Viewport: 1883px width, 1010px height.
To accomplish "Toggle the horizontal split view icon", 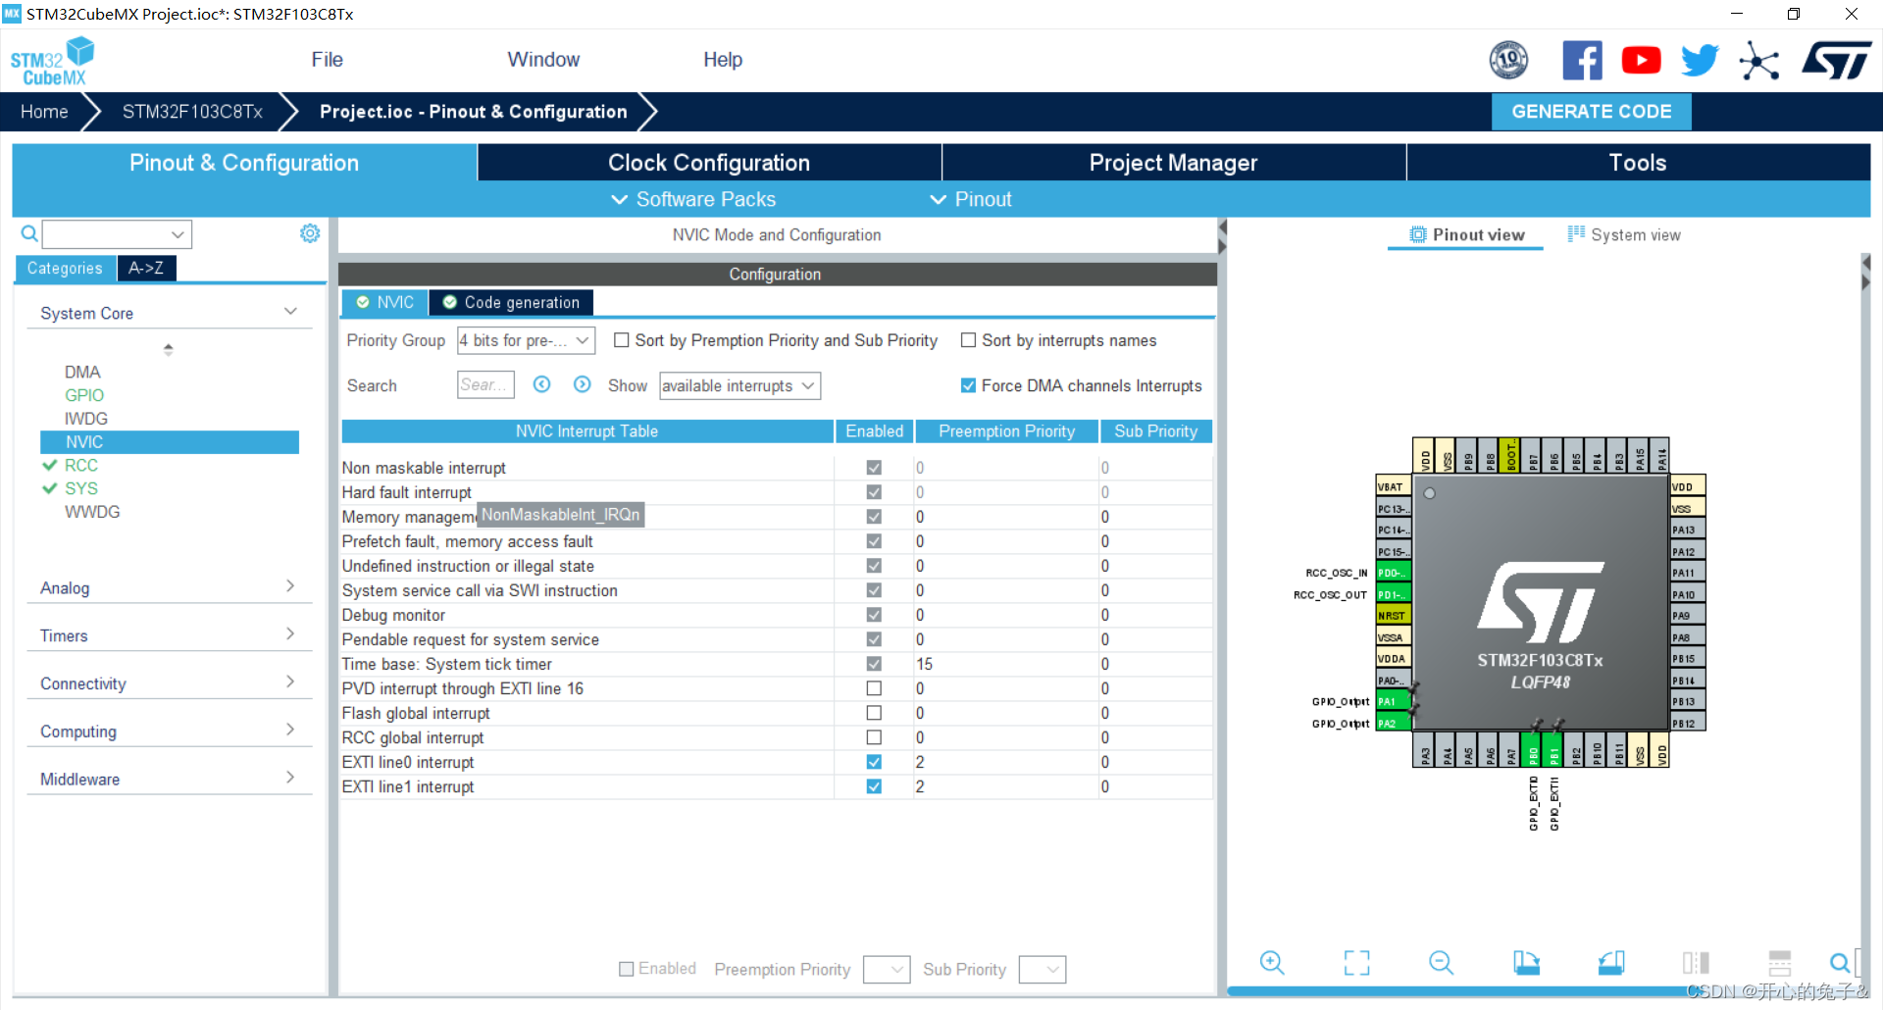I will (1780, 963).
